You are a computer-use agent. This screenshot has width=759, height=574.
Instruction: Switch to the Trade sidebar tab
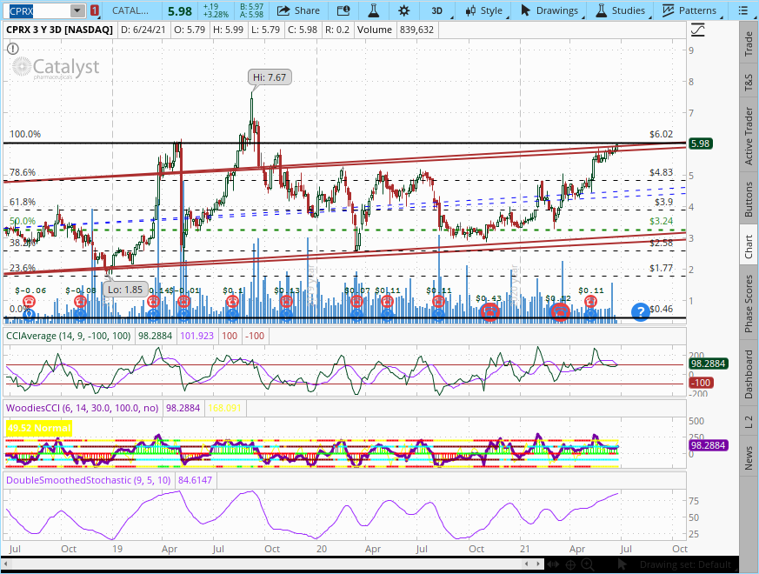click(749, 45)
